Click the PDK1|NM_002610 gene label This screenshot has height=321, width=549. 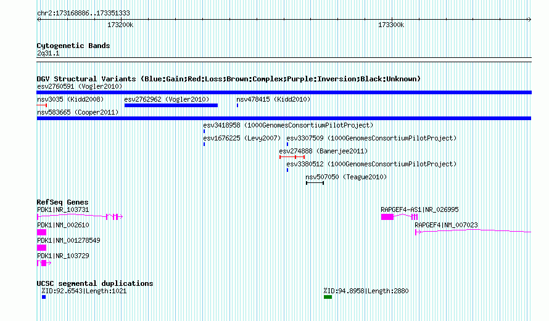[x=63, y=225]
